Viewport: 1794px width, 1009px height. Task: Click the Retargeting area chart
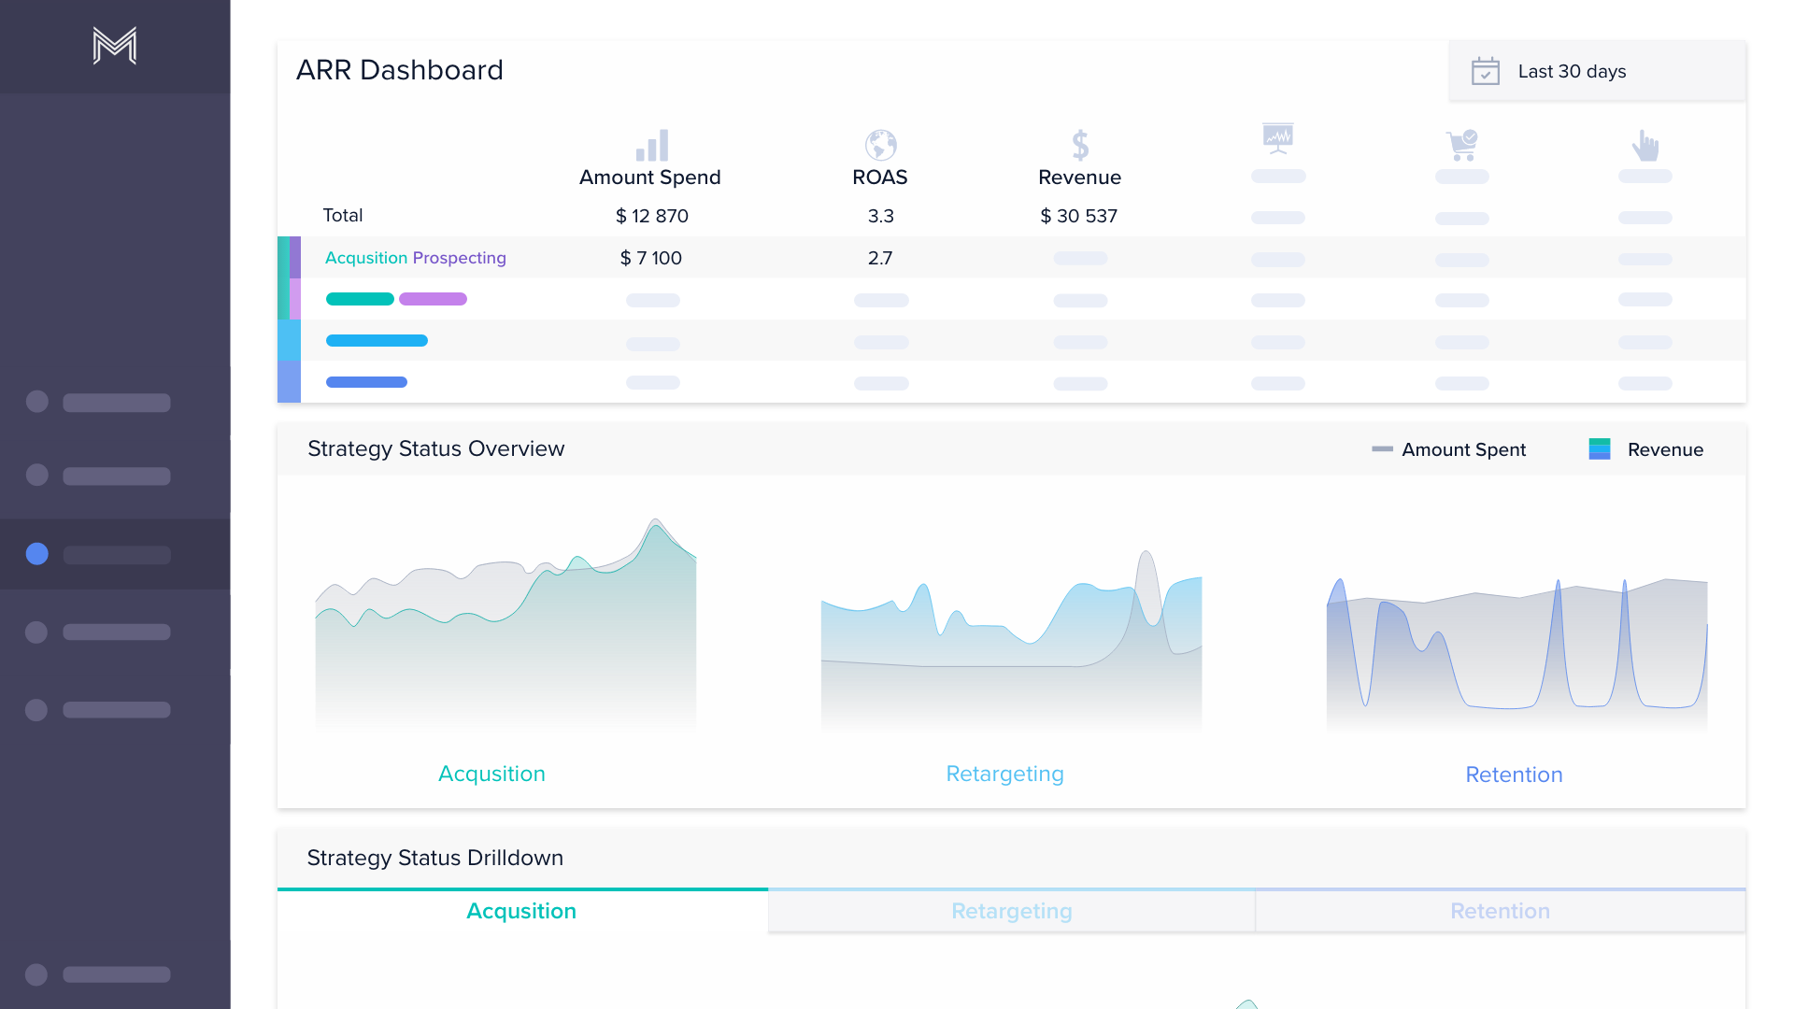1011,645
